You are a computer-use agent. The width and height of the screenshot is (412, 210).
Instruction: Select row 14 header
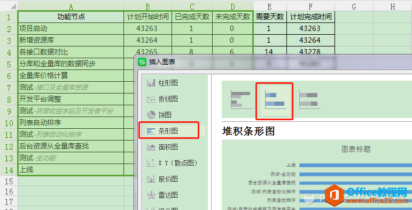click(9, 170)
